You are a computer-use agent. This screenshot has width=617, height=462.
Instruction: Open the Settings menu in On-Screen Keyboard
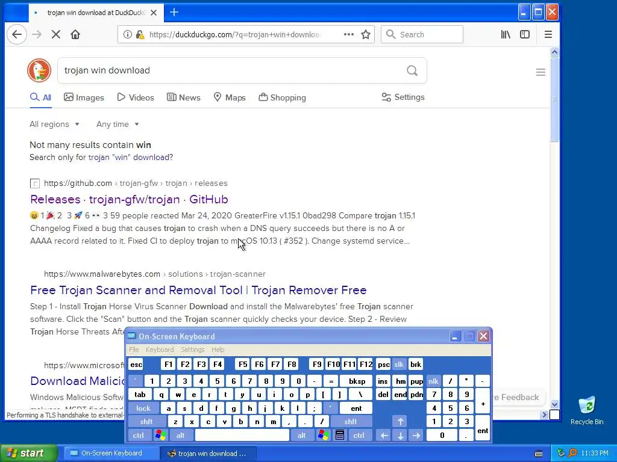(192, 350)
